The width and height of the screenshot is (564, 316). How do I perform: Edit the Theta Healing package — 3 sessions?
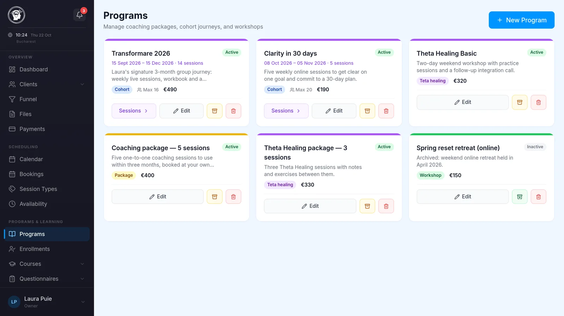coord(310,206)
